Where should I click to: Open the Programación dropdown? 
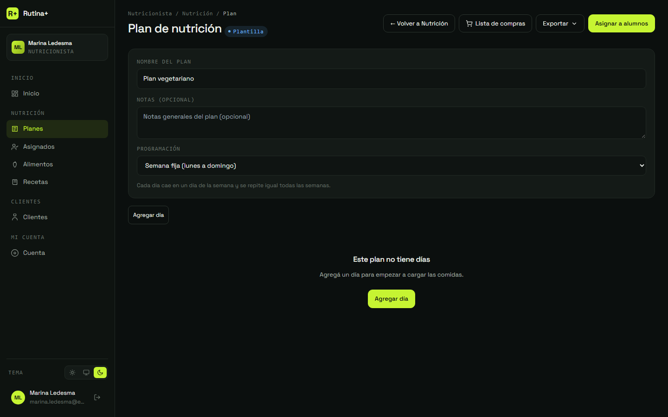point(392,166)
